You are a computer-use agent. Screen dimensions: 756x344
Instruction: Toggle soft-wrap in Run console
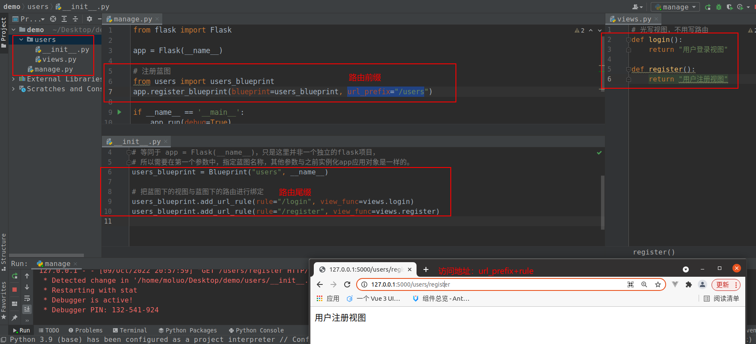pos(27,298)
